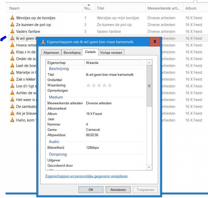Click the OK button

pos(91,190)
